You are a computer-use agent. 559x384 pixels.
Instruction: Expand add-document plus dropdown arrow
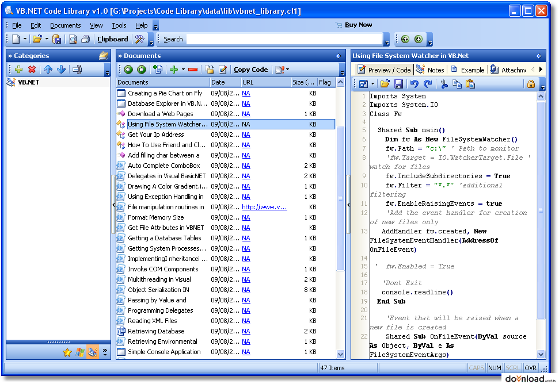tap(183, 70)
